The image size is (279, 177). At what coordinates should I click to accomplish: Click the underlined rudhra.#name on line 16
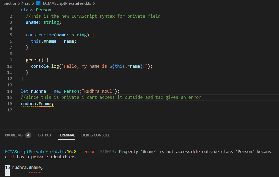tap(36, 104)
